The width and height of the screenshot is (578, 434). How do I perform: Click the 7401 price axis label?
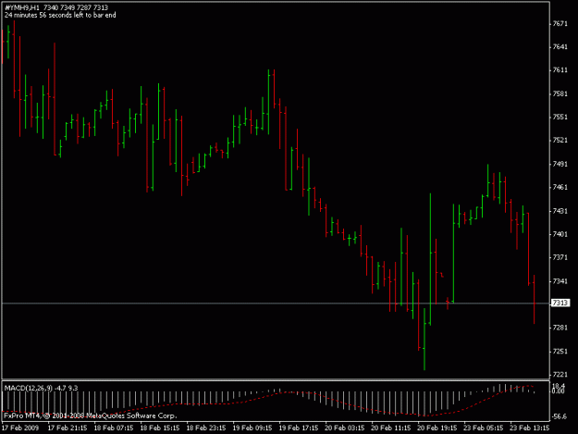(560, 234)
